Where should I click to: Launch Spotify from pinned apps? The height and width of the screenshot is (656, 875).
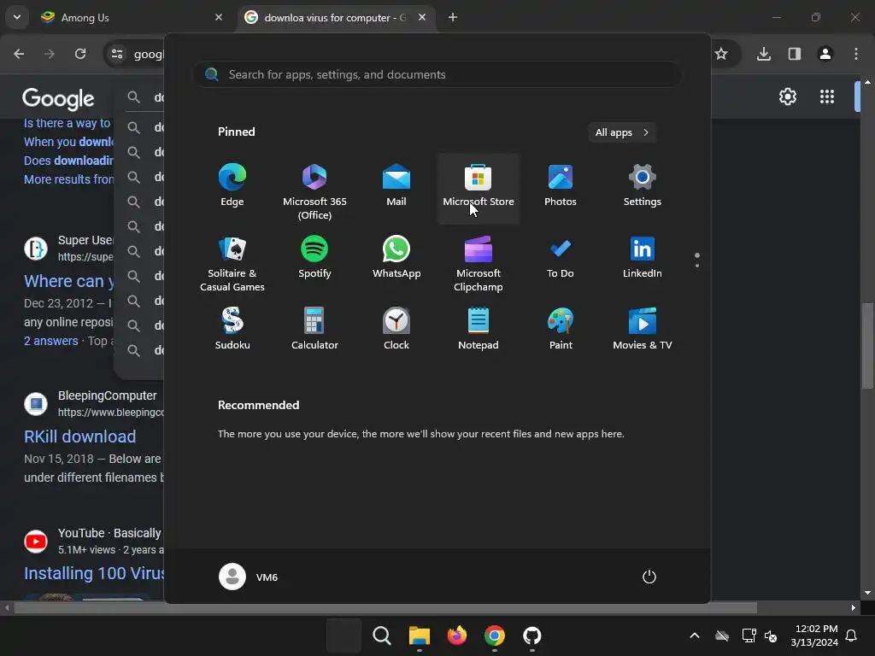314,258
